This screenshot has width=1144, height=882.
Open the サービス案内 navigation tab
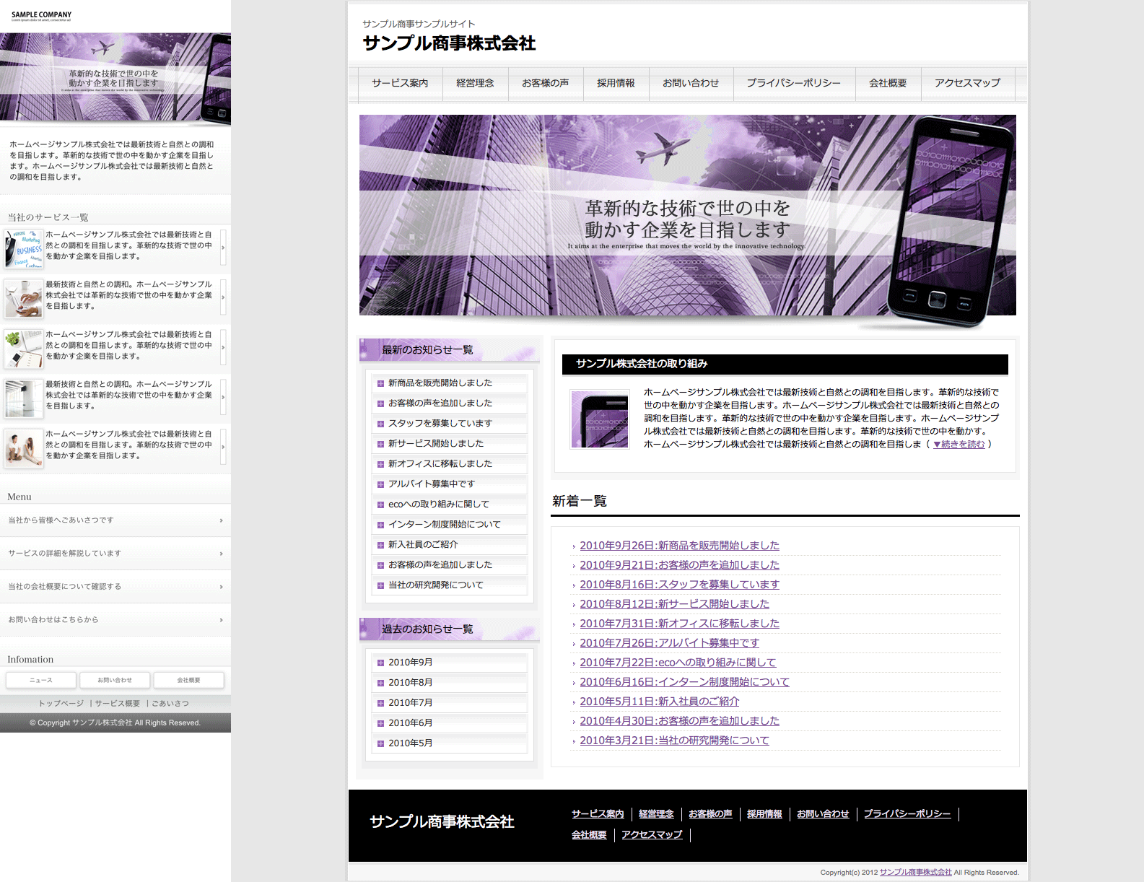click(400, 83)
